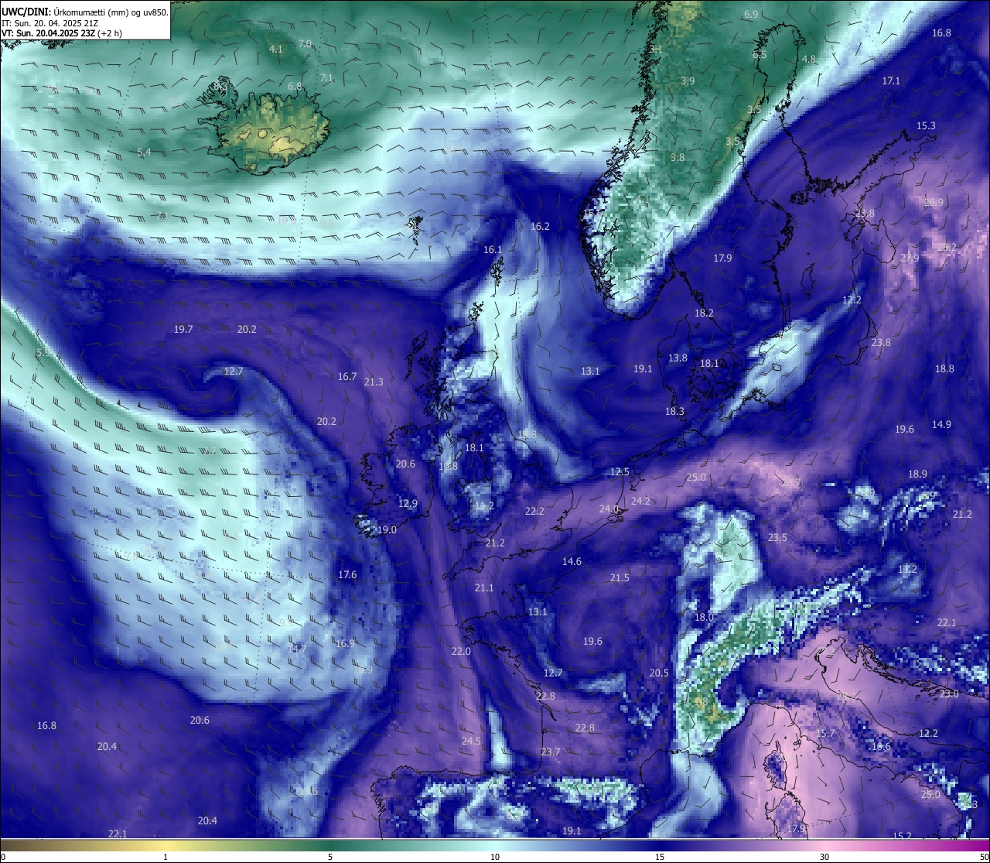The height and width of the screenshot is (863, 990).
Task: Click the color scale tick labelled 30
Action: click(824, 857)
